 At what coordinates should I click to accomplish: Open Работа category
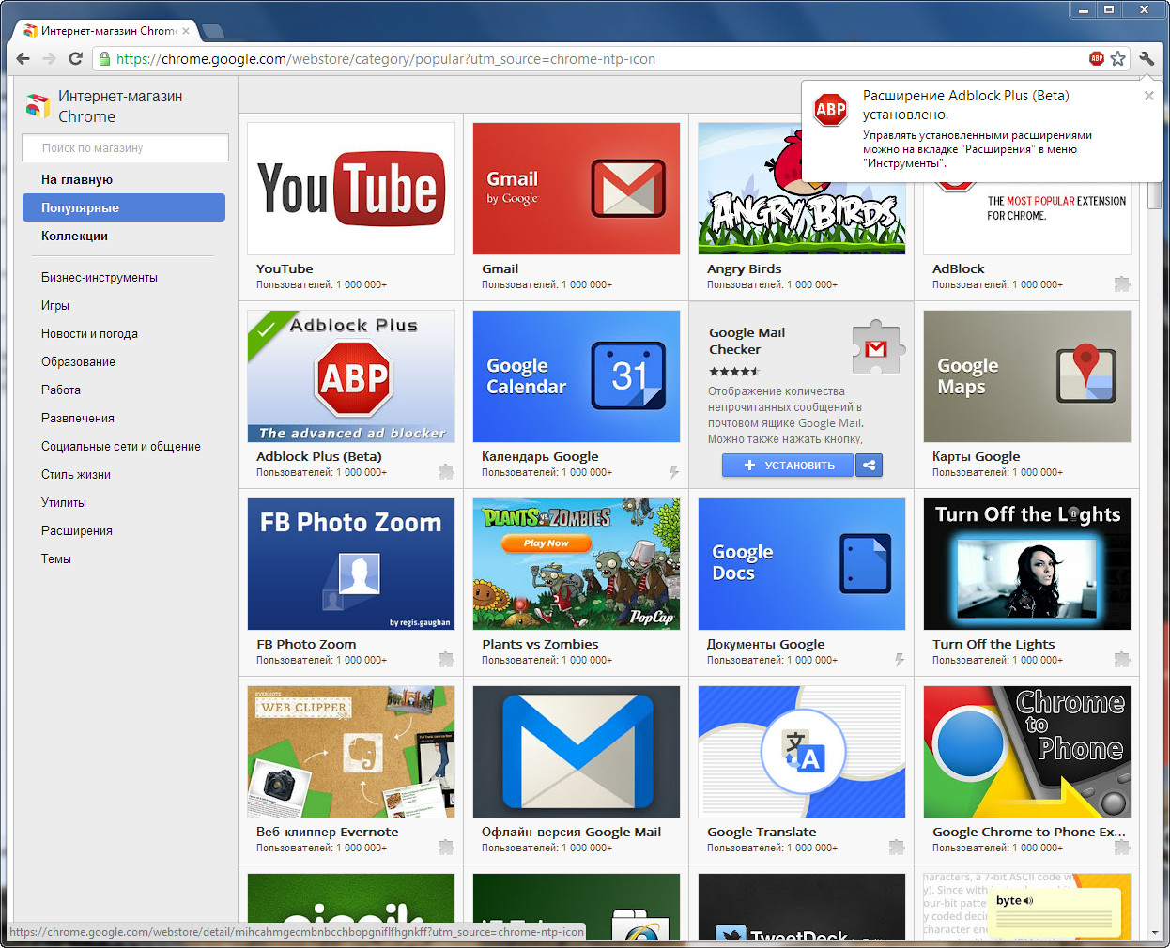pyautogui.click(x=61, y=390)
